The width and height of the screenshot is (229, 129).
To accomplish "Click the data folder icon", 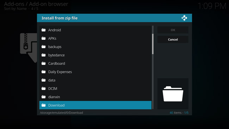I will click(44, 80).
